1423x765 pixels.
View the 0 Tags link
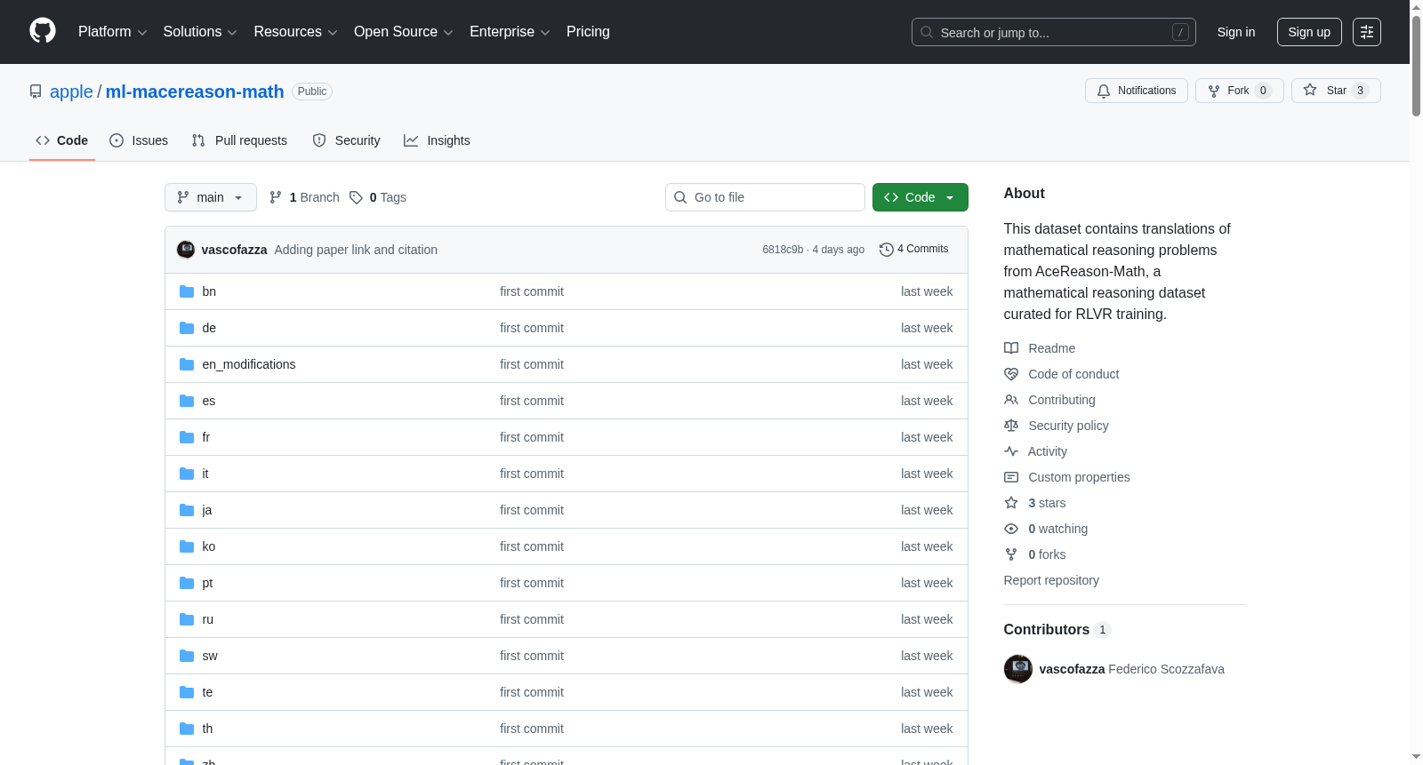[388, 197]
